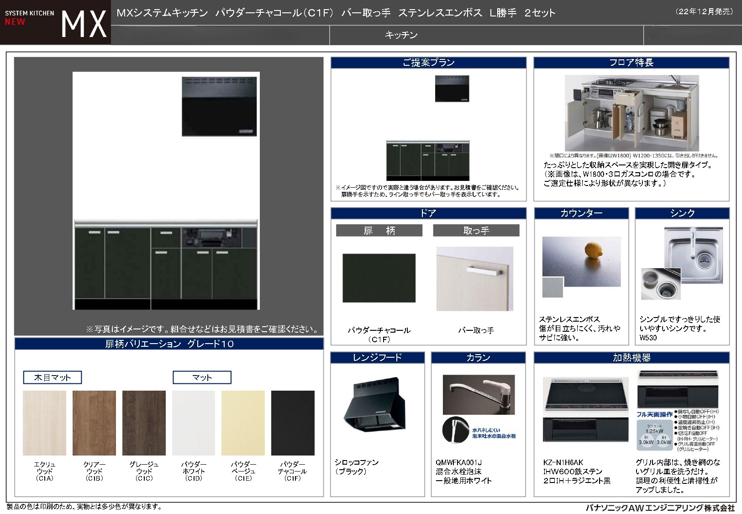Click the ※写真はイメージです disclaimer
The height and width of the screenshot is (514, 742).
click(202, 329)
